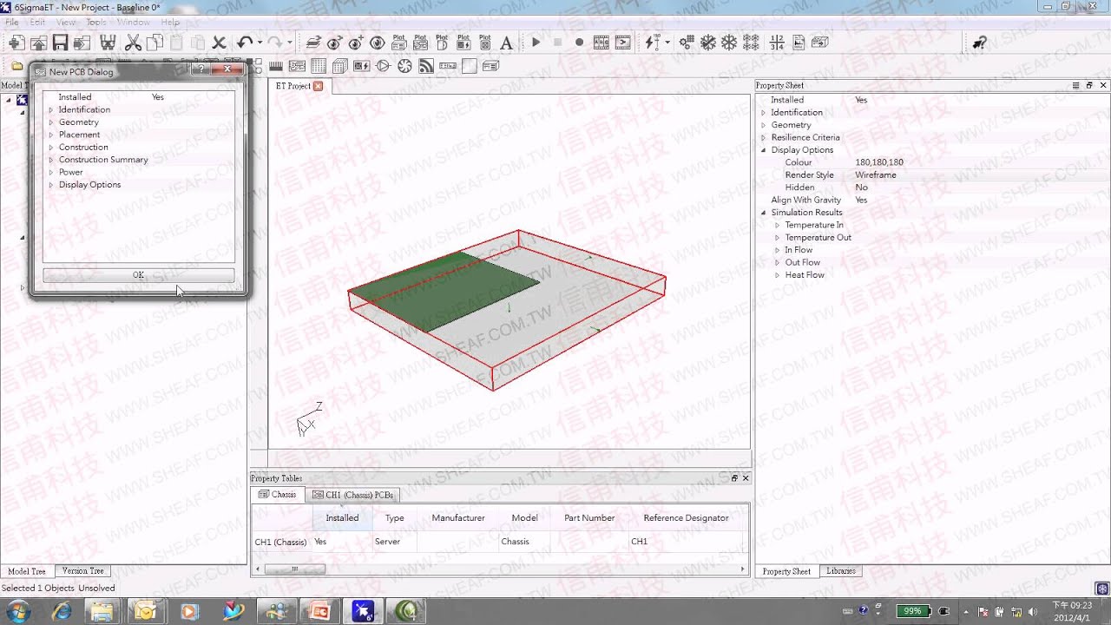Click the Property Sheet options menu icon
The width and height of the screenshot is (1111, 625).
(1076, 85)
